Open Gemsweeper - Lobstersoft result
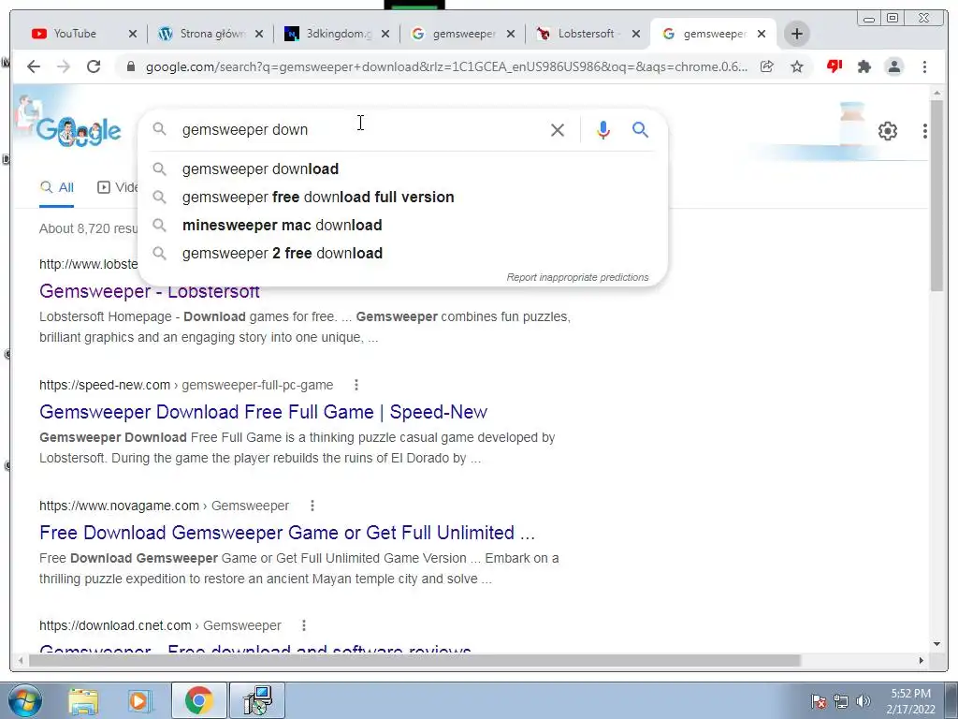The image size is (958, 719). (x=150, y=292)
